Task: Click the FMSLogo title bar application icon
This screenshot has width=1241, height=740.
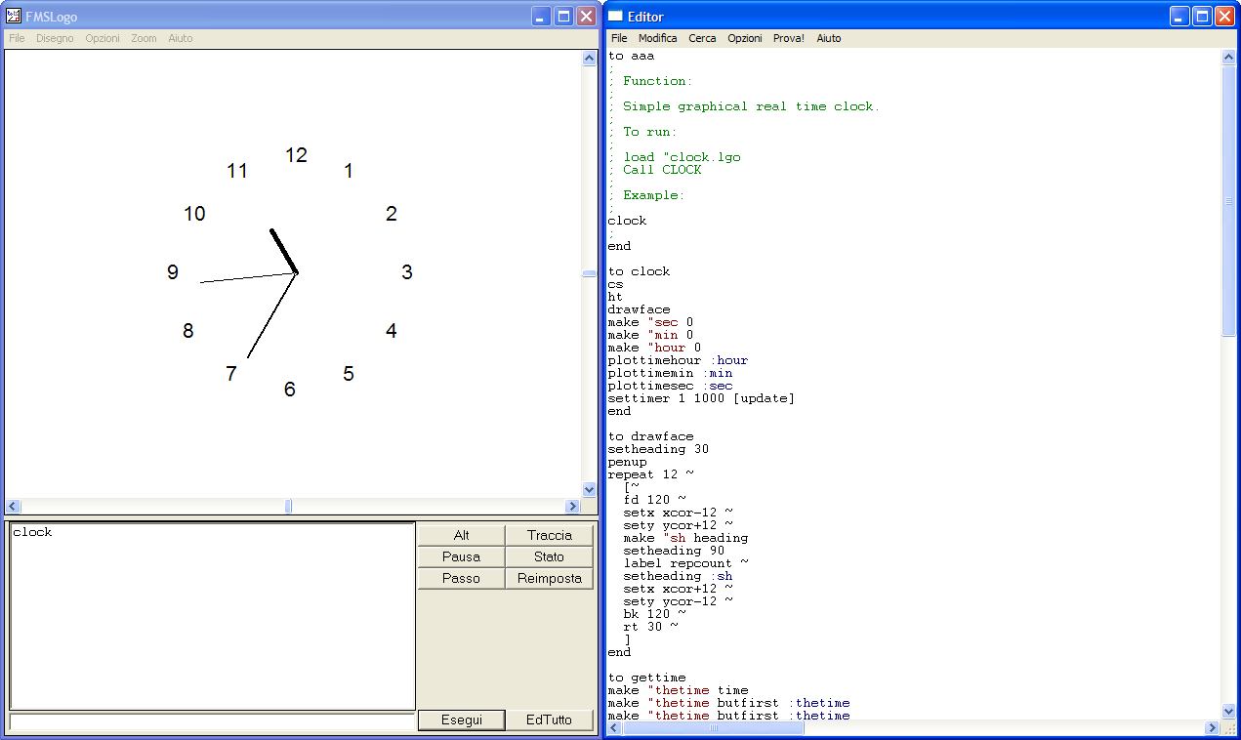Action: [14, 17]
